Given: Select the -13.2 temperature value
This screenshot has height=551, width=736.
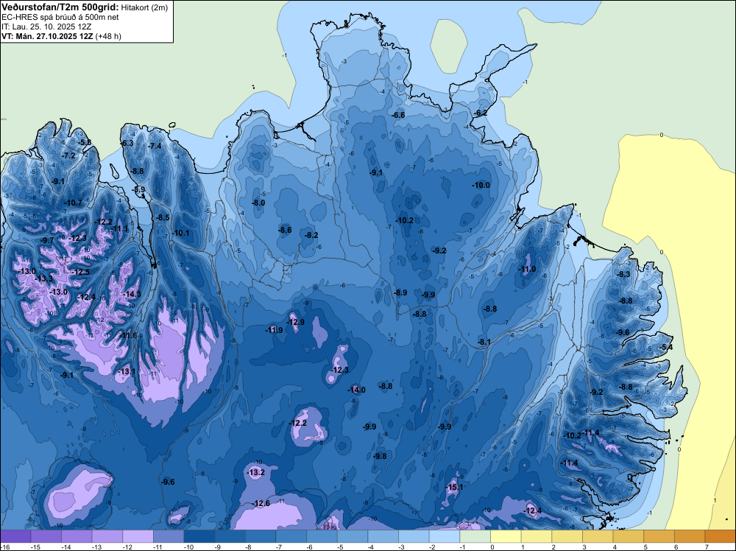Looking at the screenshot, I should (256, 473).
